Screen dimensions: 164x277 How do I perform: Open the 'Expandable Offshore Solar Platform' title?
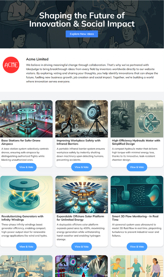click(80, 218)
